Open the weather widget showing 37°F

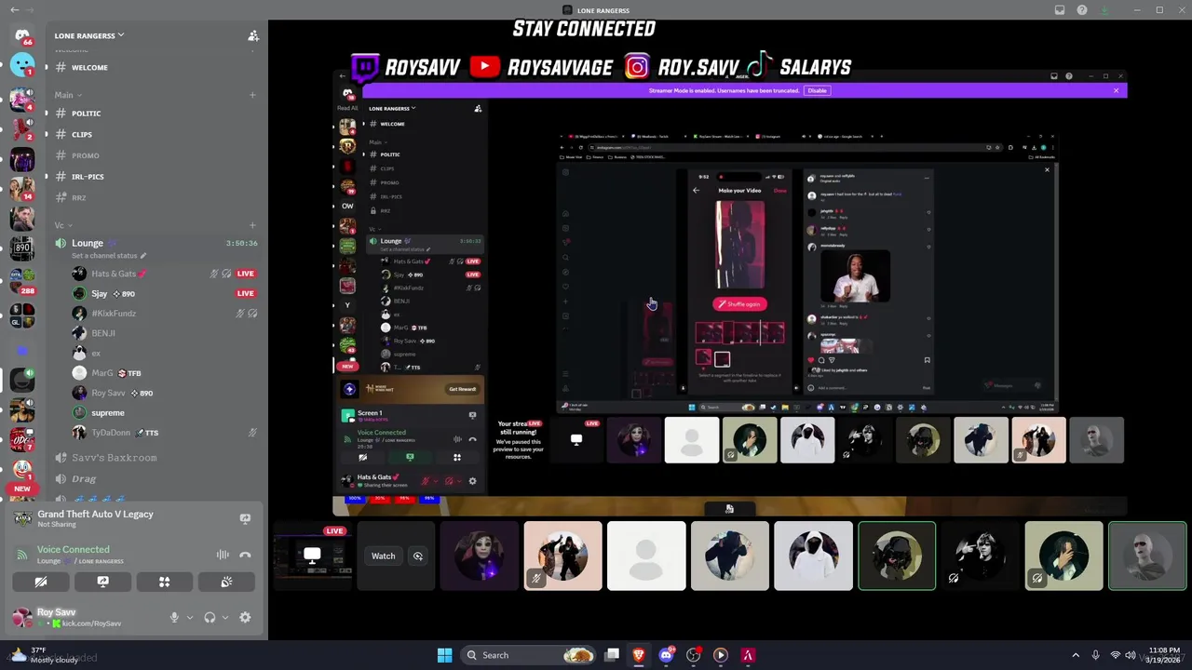[x=45, y=655]
